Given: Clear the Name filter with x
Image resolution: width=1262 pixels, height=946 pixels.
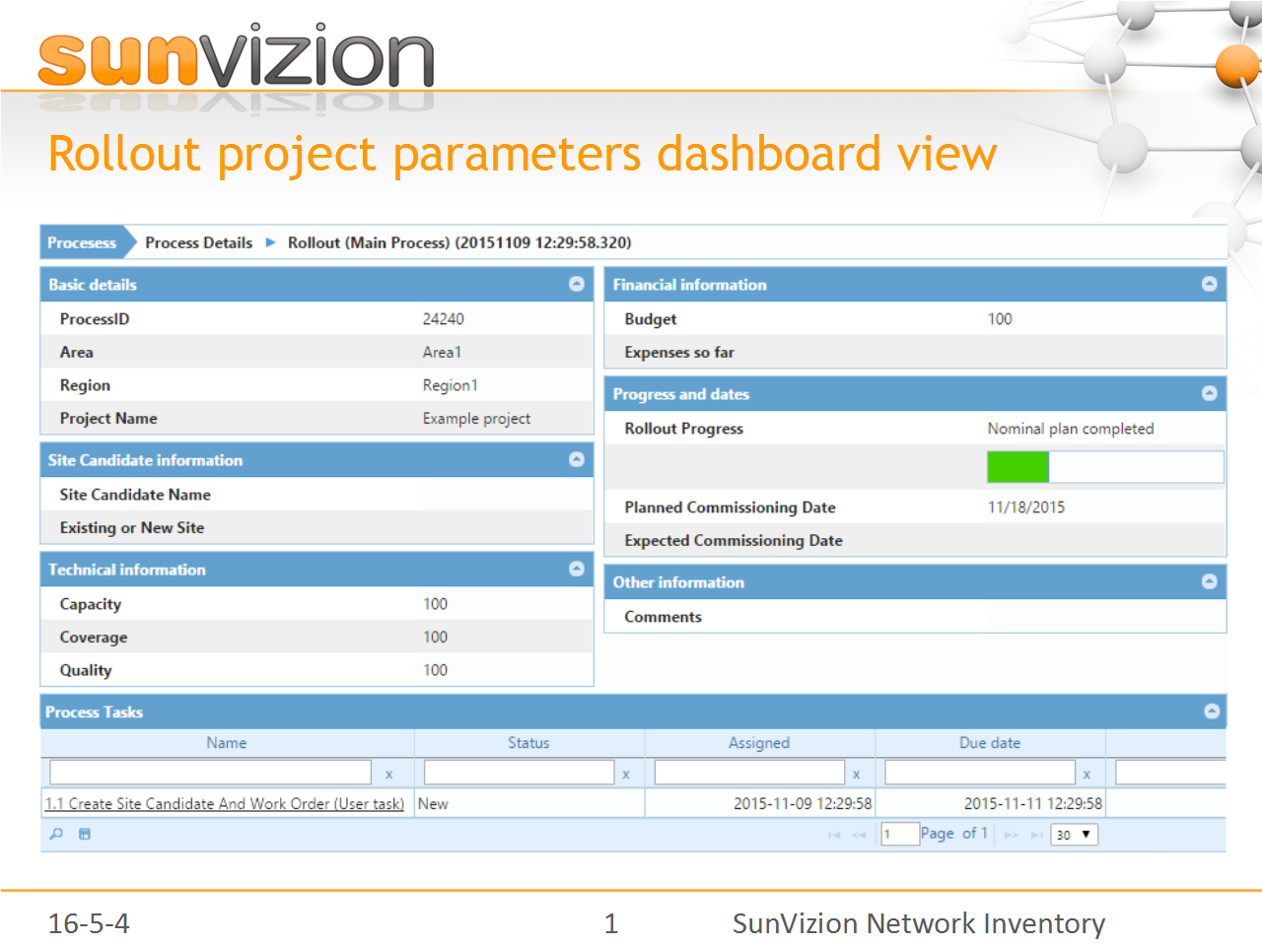Looking at the screenshot, I should click(x=388, y=775).
